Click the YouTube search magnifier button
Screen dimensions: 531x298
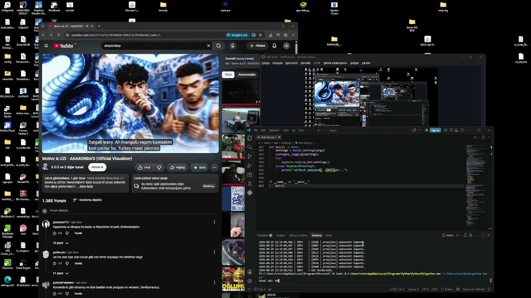pyautogui.click(x=219, y=46)
